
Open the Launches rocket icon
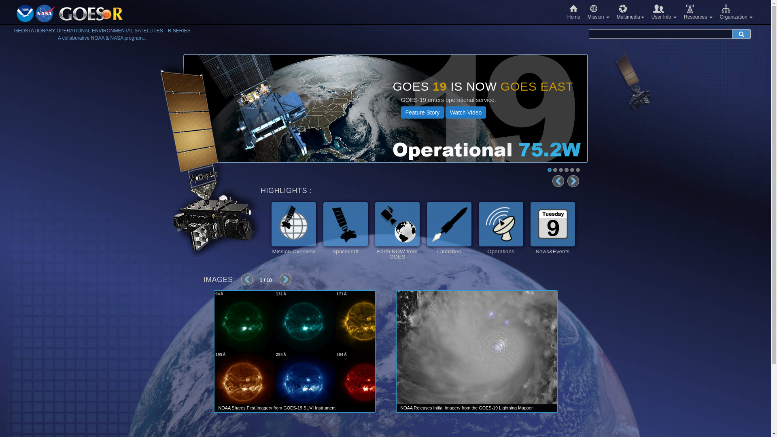click(449, 224)
